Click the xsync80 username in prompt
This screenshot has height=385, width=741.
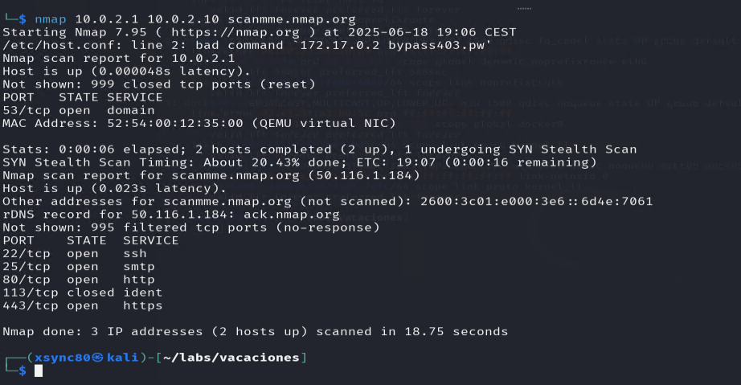[x=63, y=358]
